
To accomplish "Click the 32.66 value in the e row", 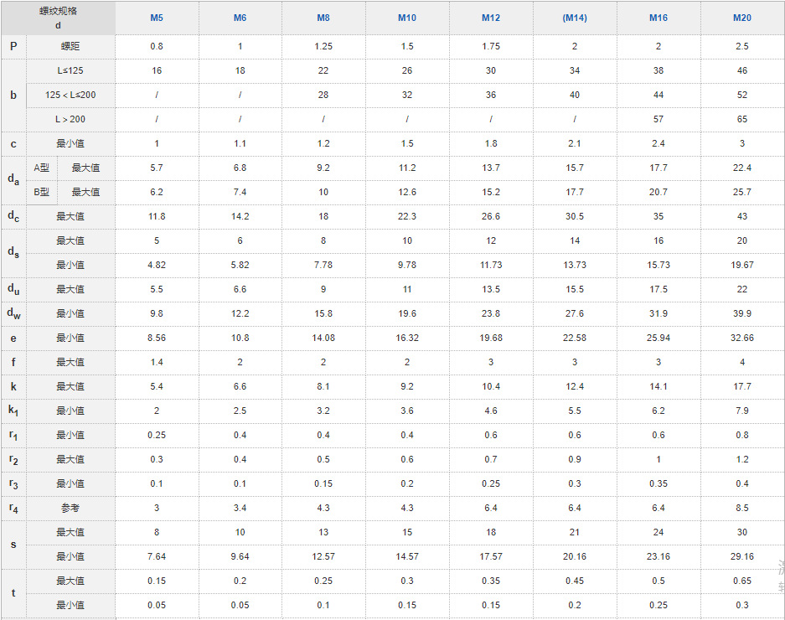I will click(742, 338).
